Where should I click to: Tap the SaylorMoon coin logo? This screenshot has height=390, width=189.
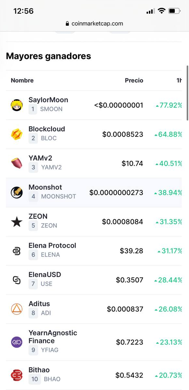point(17,105)
